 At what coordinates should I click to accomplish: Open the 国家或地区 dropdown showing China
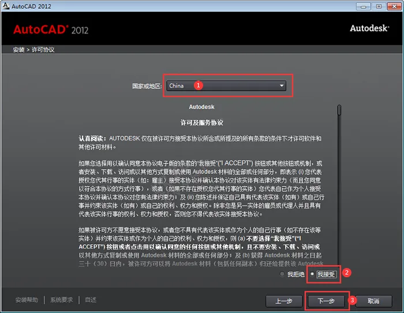click(x=226, y=85)
